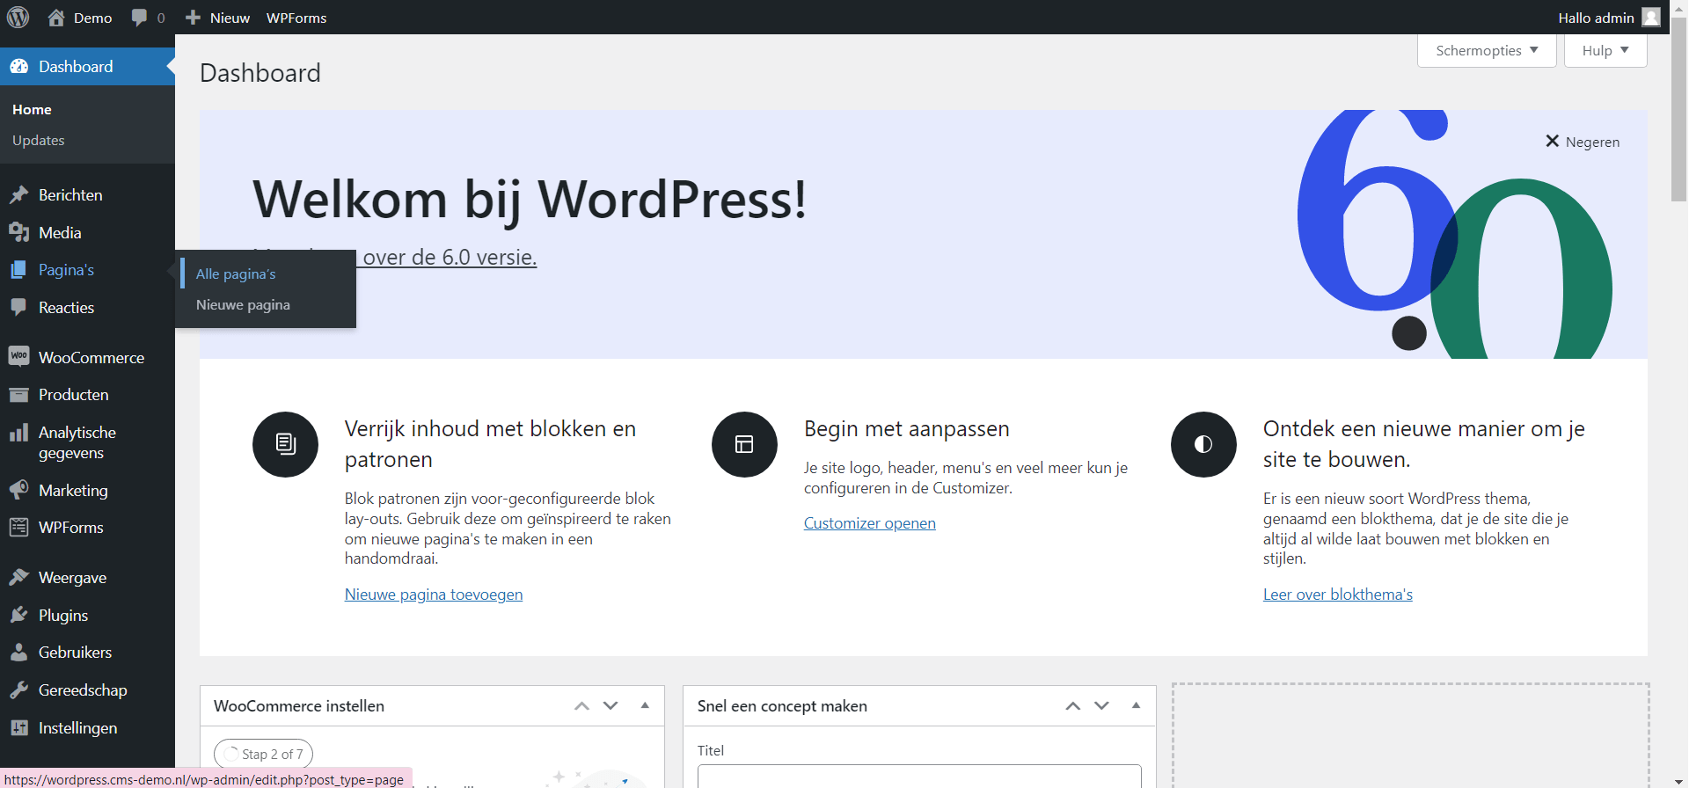This screenshot has width=1689, height=788.
Task: Open the Home submenu item
Action: click(32, 110)
